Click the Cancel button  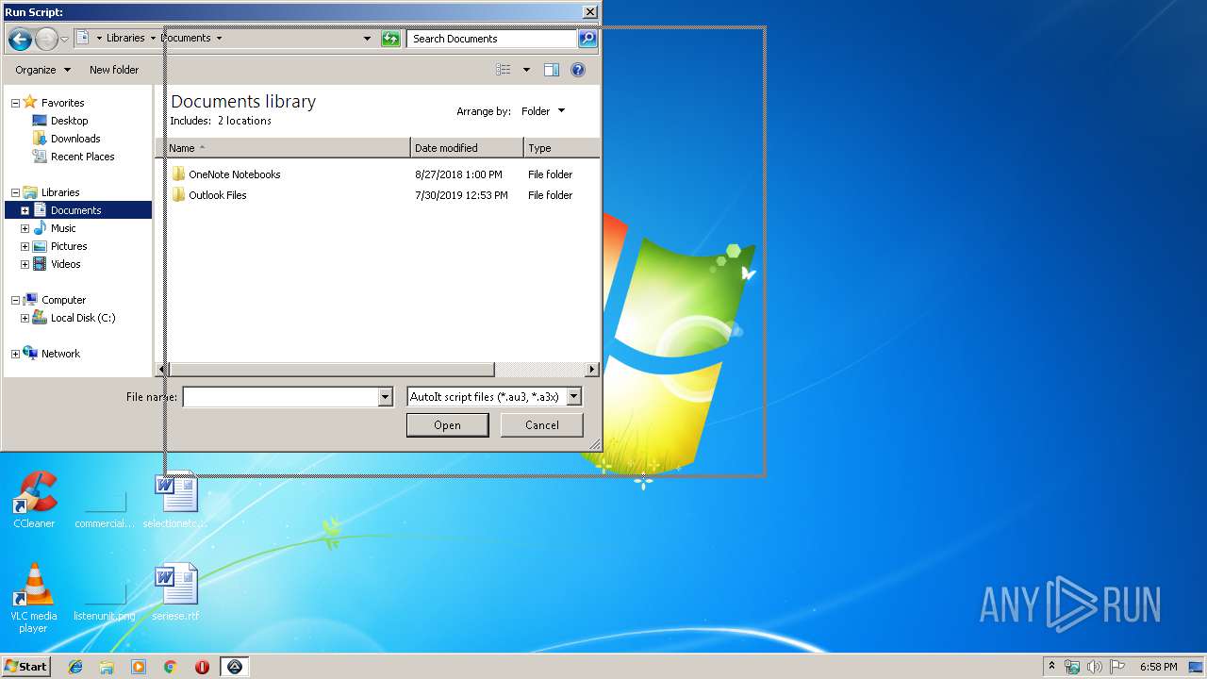click(x=542, y=425)
